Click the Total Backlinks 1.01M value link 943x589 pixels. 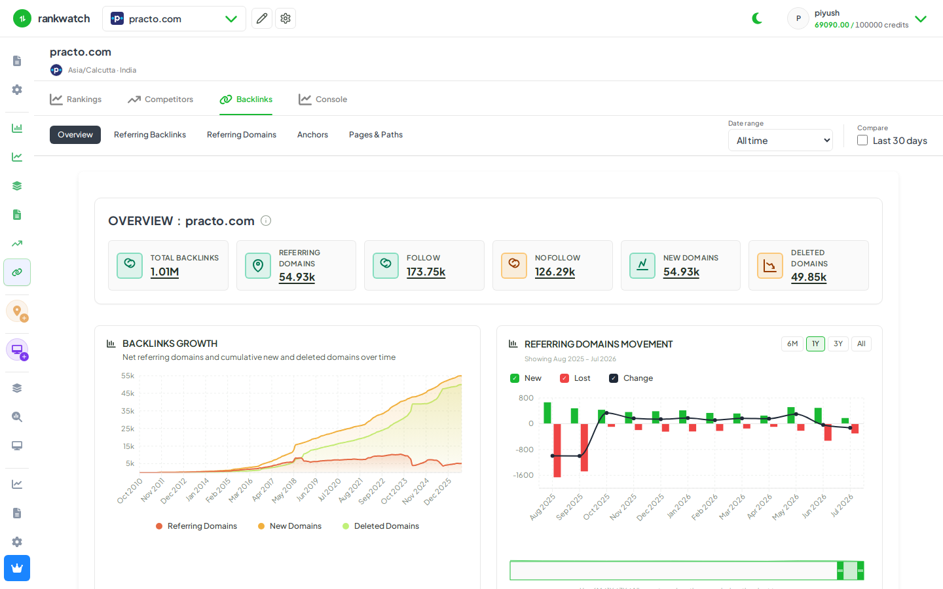point(164,272)
